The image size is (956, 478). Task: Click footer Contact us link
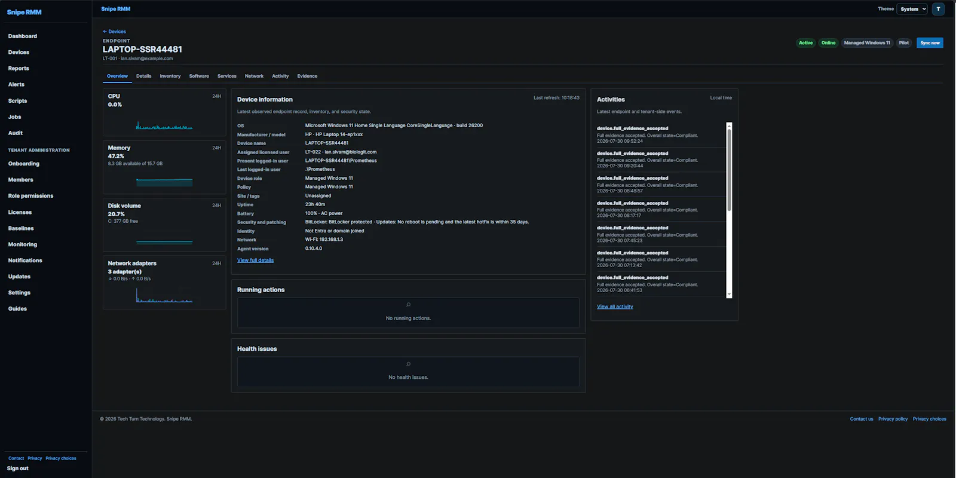point(862,419)
